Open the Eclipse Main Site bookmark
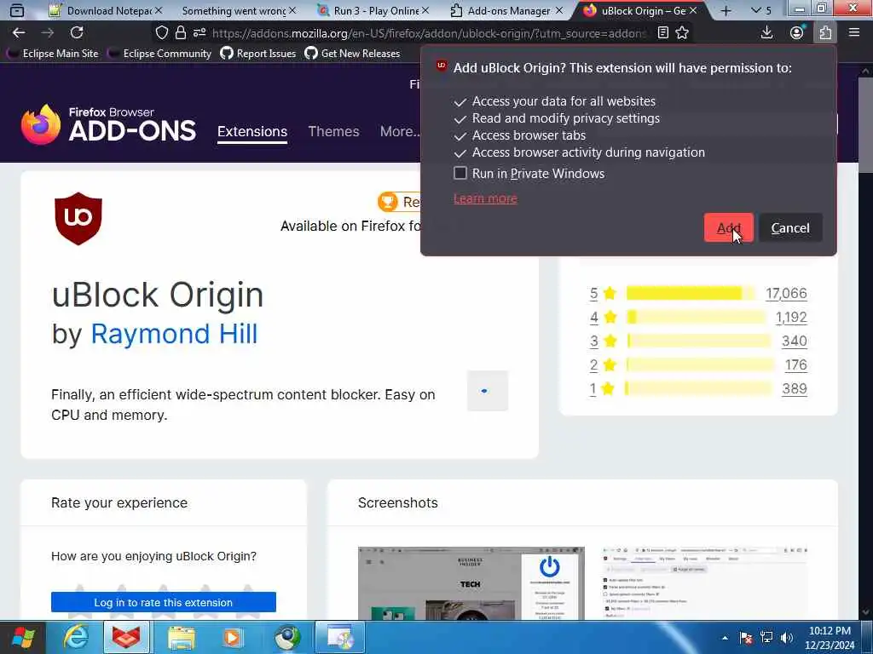 (x=54, y=54)
